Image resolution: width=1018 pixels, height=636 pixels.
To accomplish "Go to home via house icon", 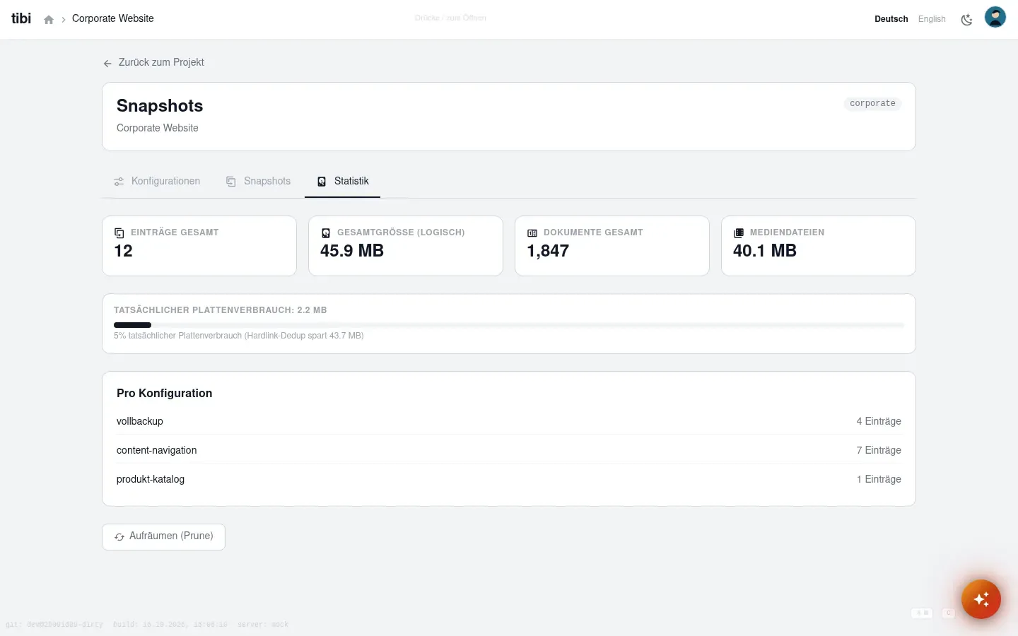I will [49, 20].
